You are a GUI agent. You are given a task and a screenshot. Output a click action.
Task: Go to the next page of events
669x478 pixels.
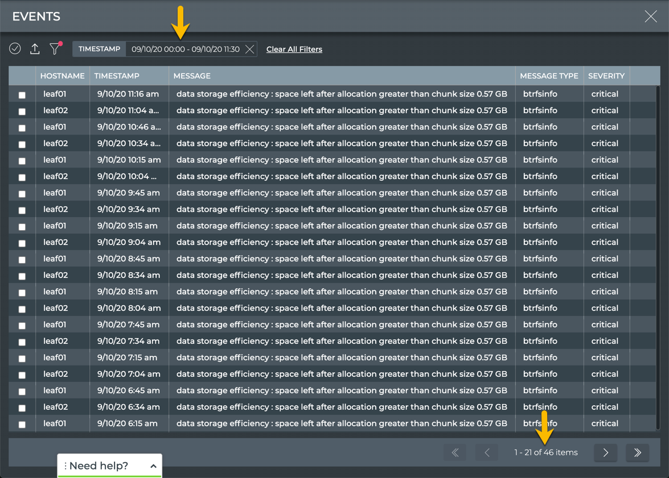tap(605, 452)
